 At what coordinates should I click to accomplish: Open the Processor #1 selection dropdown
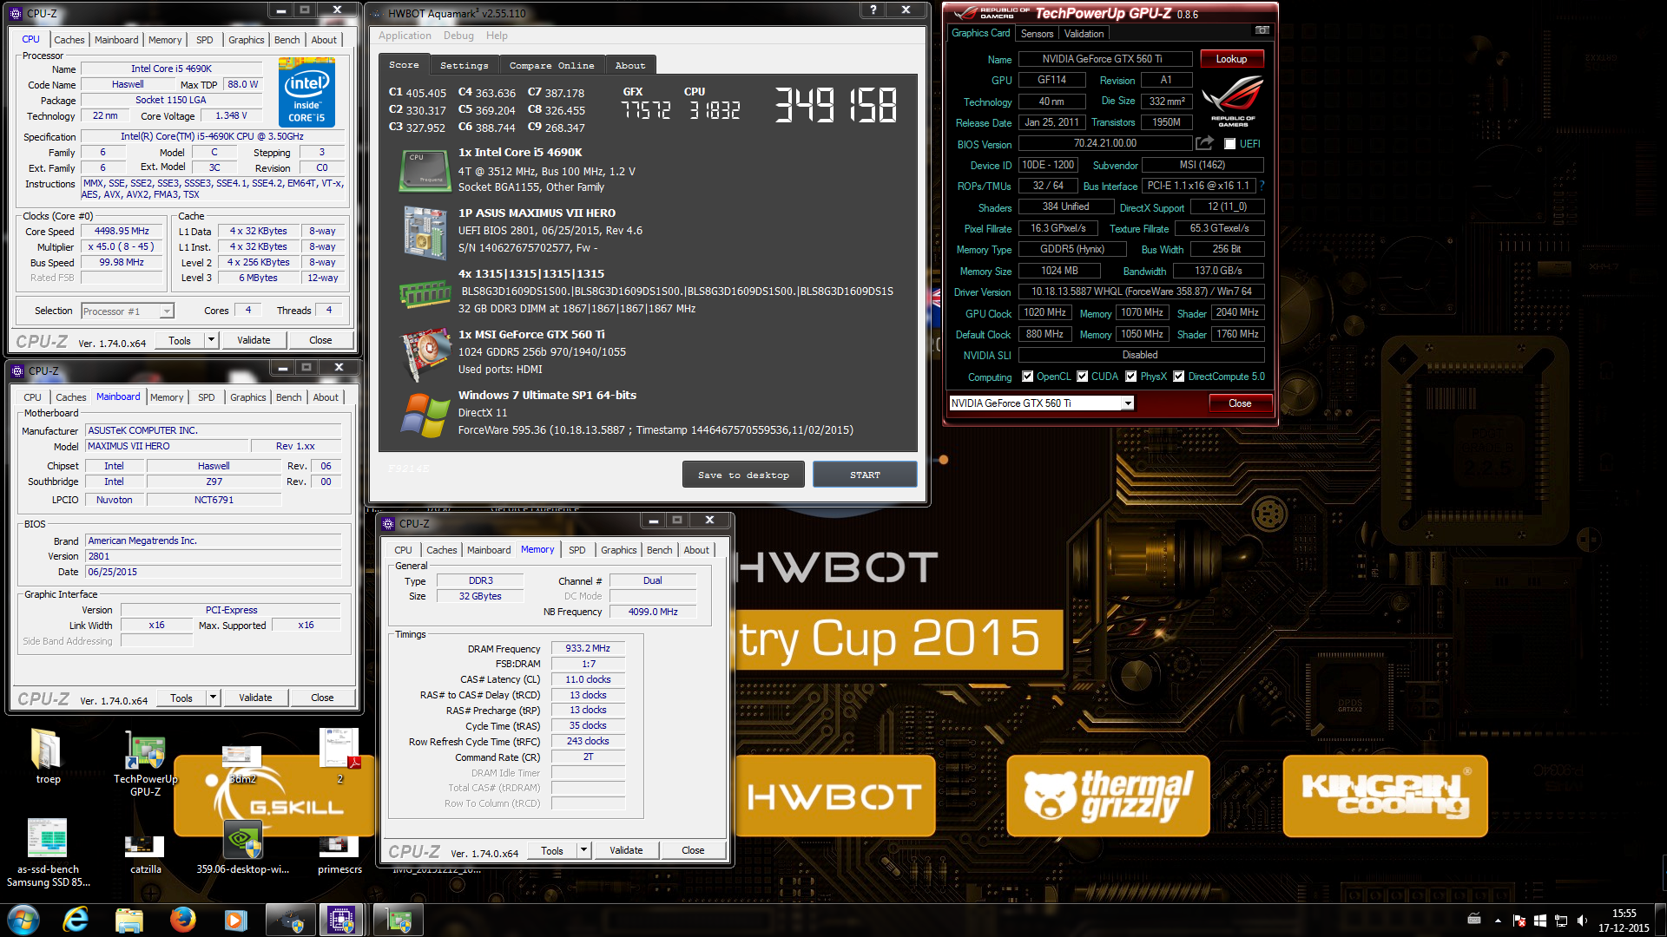pyautogui.click(x=167, y=311)
